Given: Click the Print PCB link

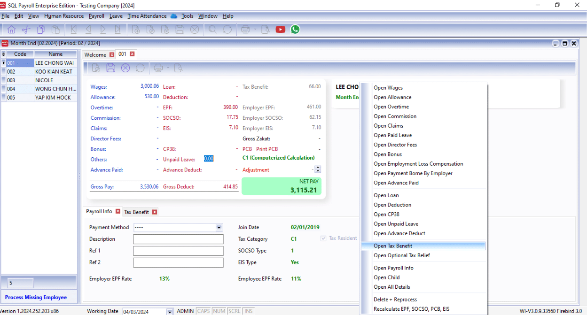Looking at the screenshot, I should (267, 149).
